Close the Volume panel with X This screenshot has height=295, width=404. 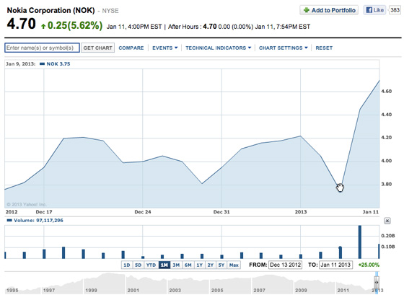tap(387, 221)
